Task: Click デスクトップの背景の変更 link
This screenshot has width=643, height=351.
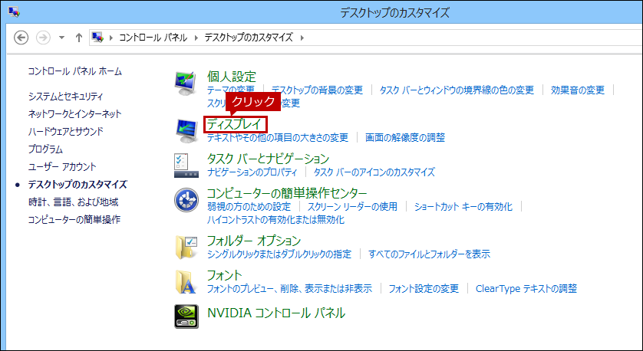Action: coord(317,90)
